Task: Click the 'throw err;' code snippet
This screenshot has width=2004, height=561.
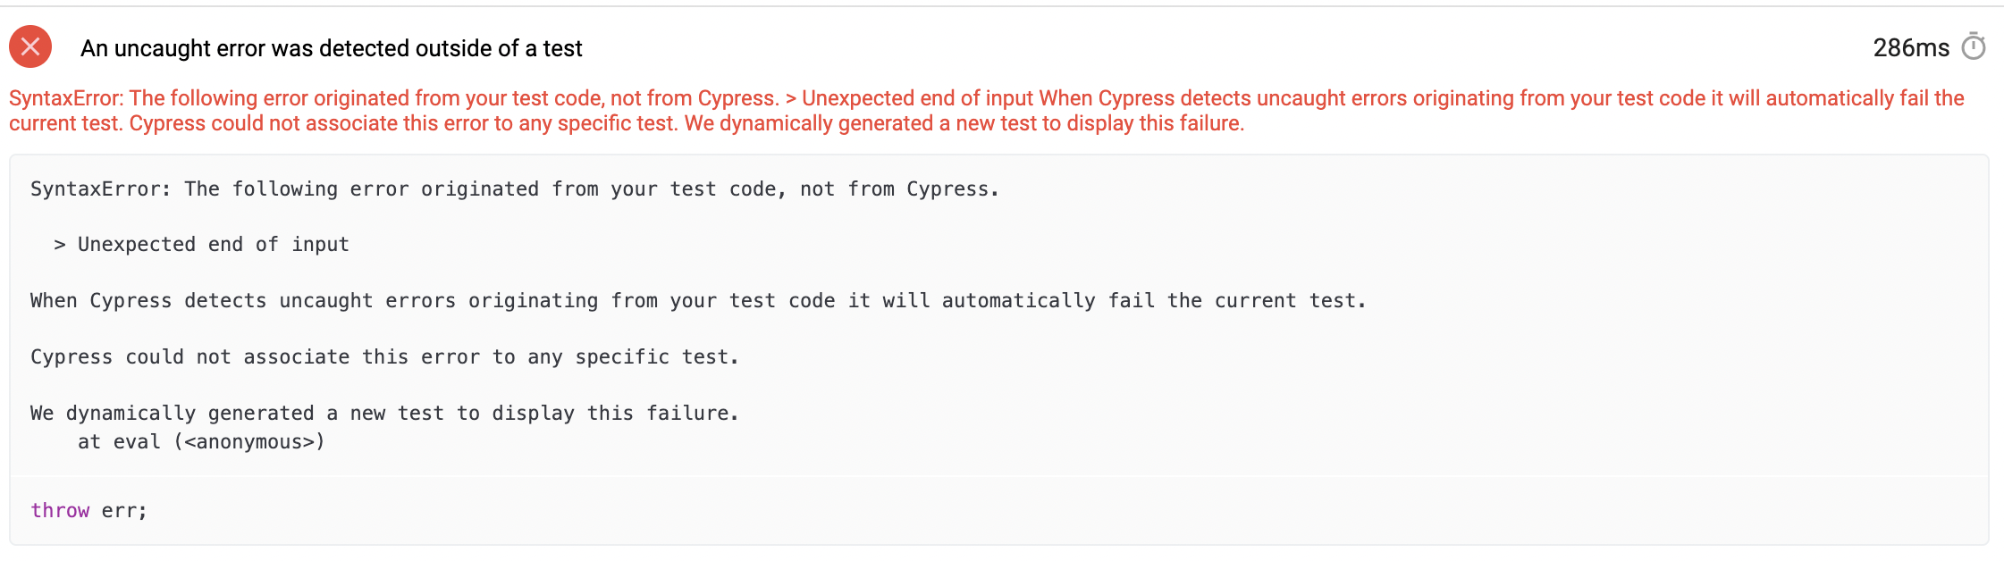Action: [x=88, y=510]
